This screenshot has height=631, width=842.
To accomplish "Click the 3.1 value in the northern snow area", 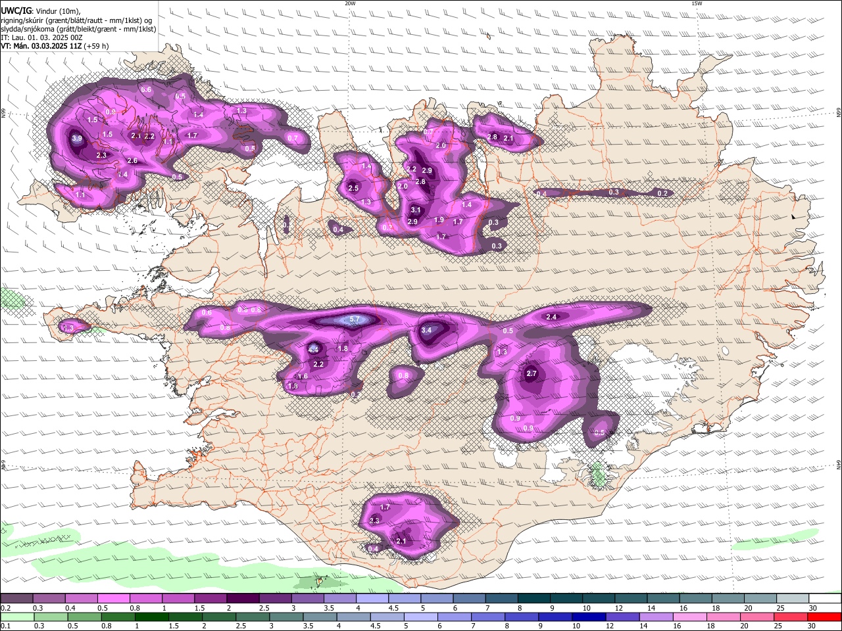I will coord(416,210).
